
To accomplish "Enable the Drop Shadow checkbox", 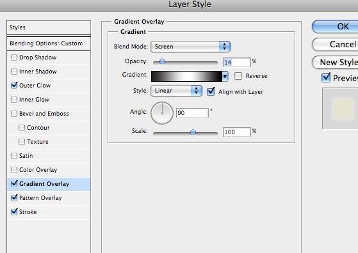I will (x=14, y=57).
